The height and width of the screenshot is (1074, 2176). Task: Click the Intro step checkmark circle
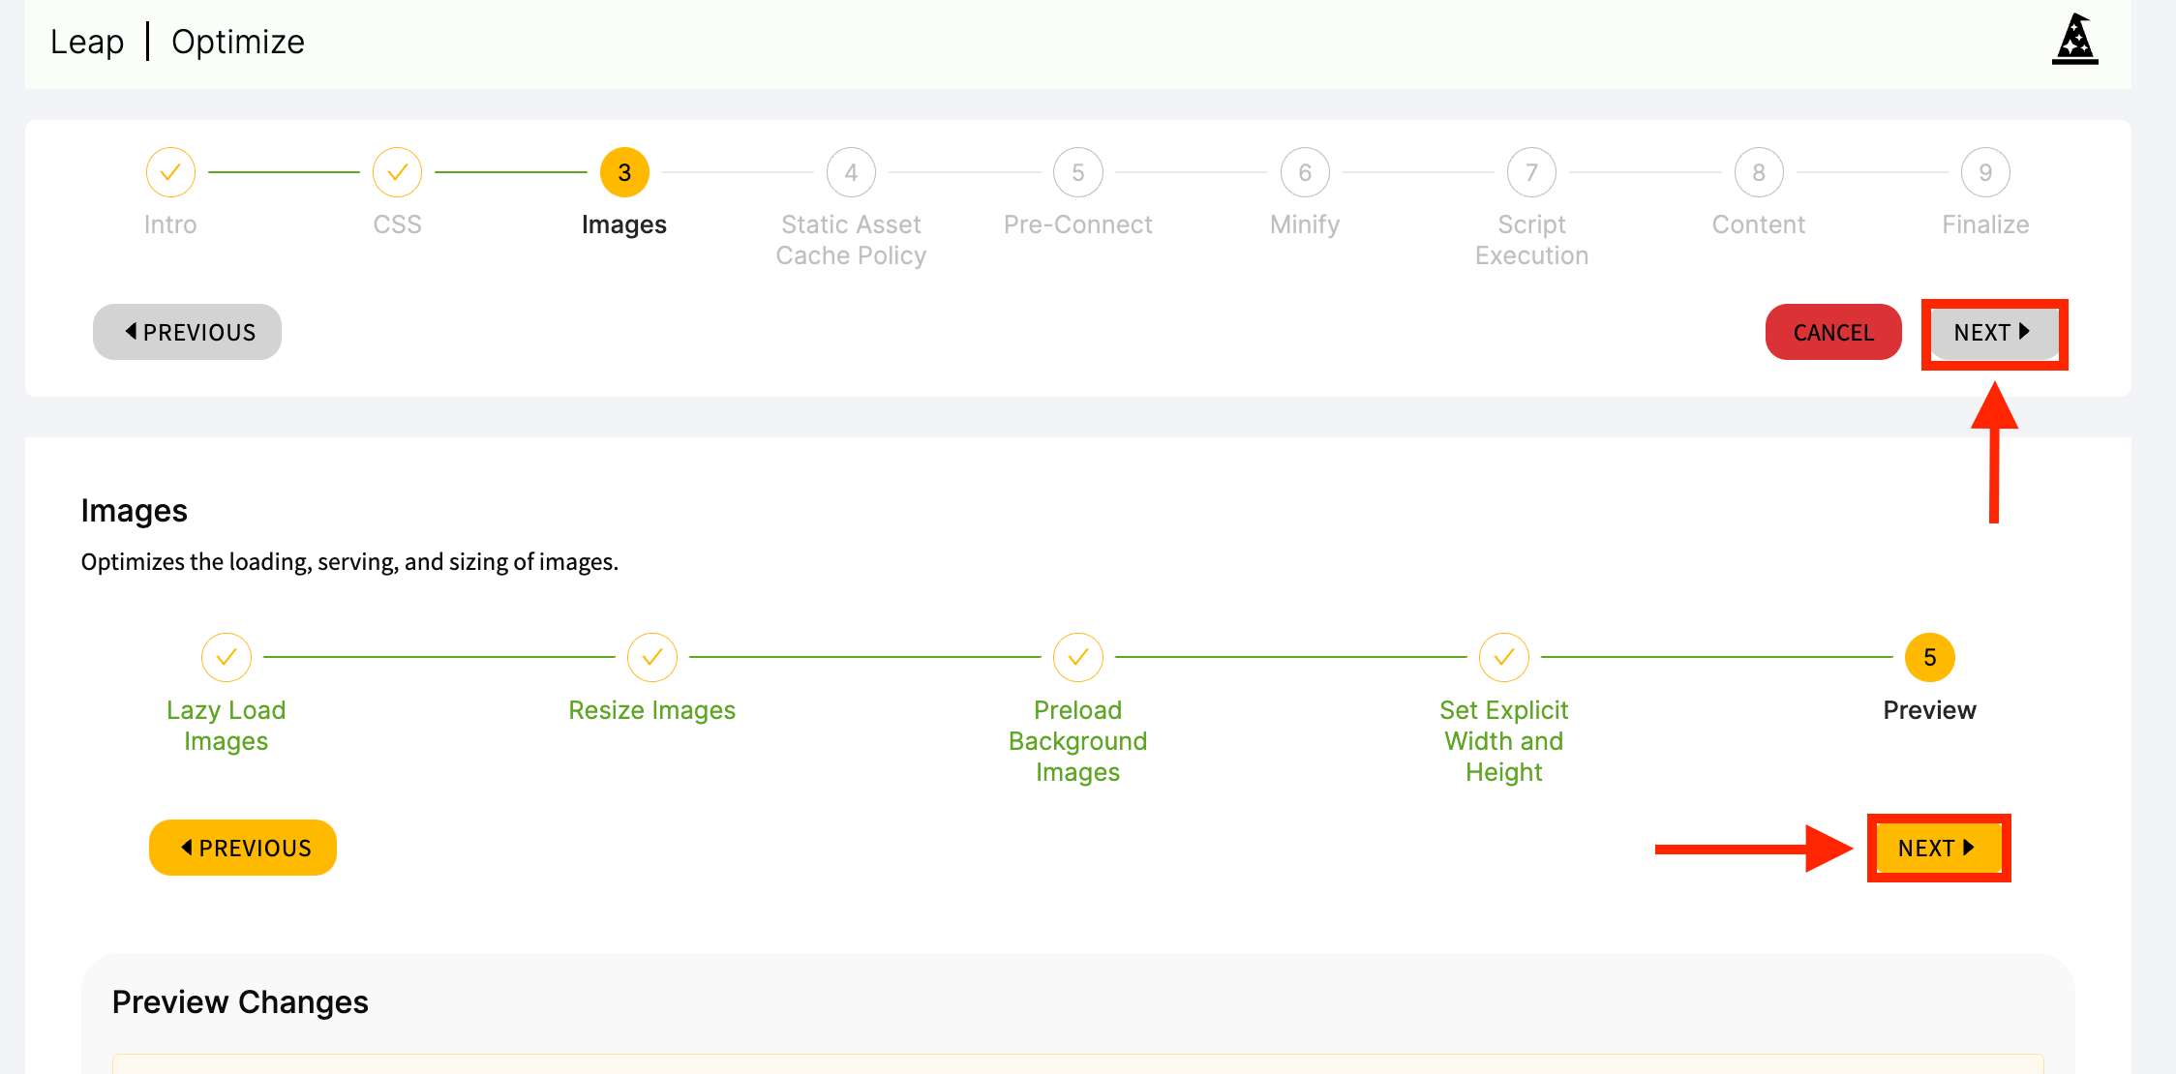point(170,172)
